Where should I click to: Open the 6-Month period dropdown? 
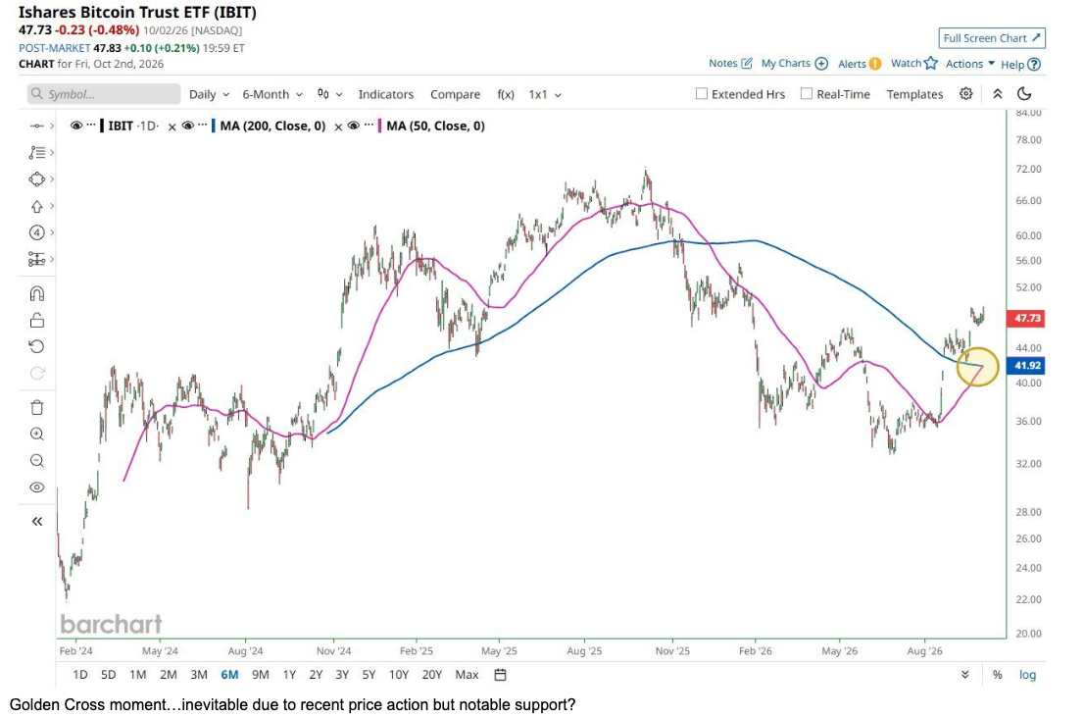pos(272,94)
